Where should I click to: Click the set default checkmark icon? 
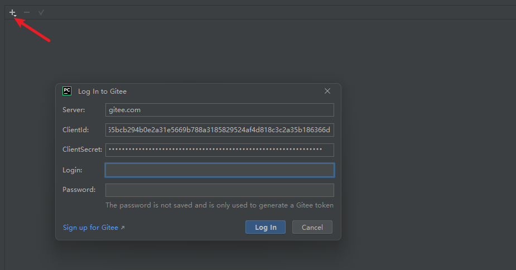click(41, 12)
